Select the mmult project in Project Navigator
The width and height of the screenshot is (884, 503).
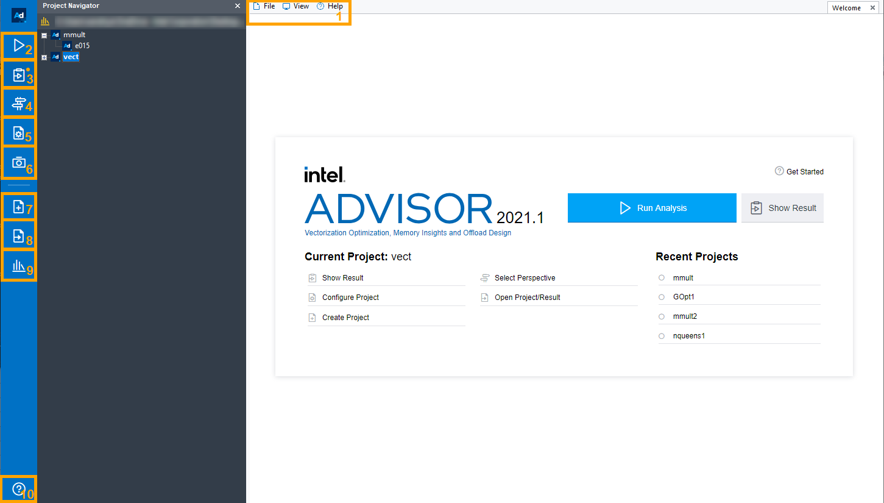[x=74, y=35]
